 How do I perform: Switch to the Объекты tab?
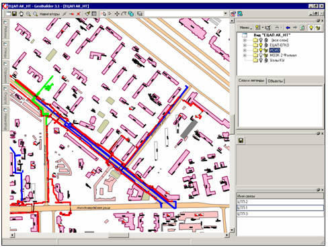tap(275, 81)
